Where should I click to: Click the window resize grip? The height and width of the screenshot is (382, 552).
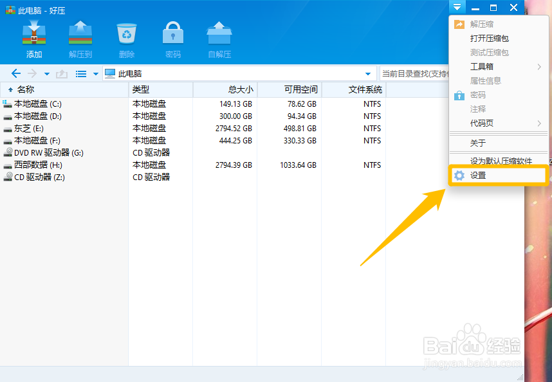click(520, 377)
